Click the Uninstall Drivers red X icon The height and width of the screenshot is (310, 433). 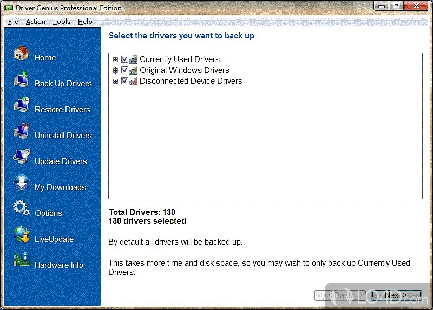click(x=21, y=131)
